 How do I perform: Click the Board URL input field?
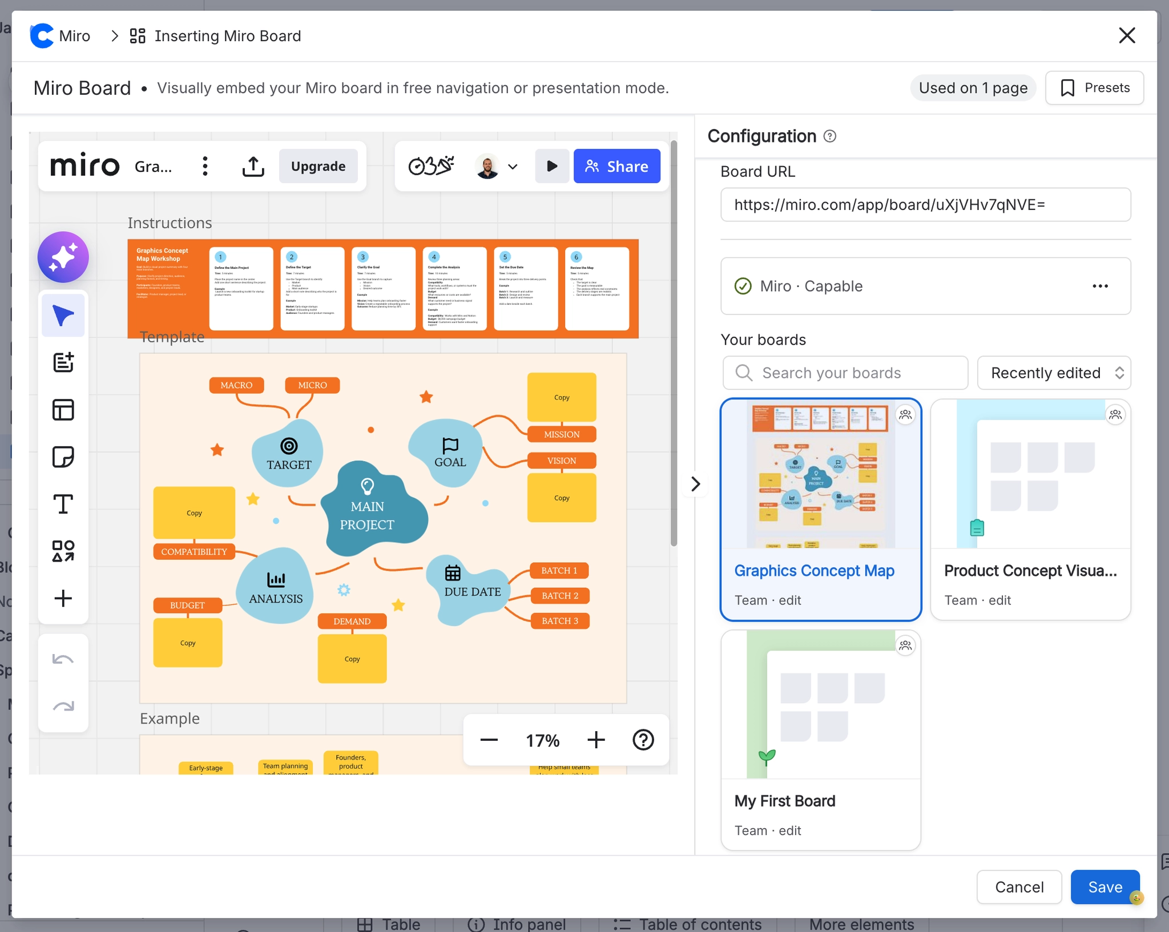925,205
